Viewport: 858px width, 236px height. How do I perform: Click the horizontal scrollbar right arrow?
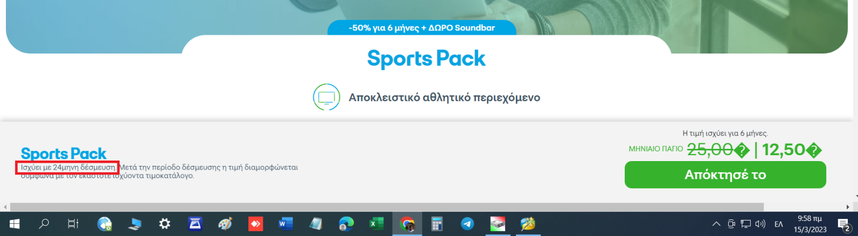[x=848, y=207]
